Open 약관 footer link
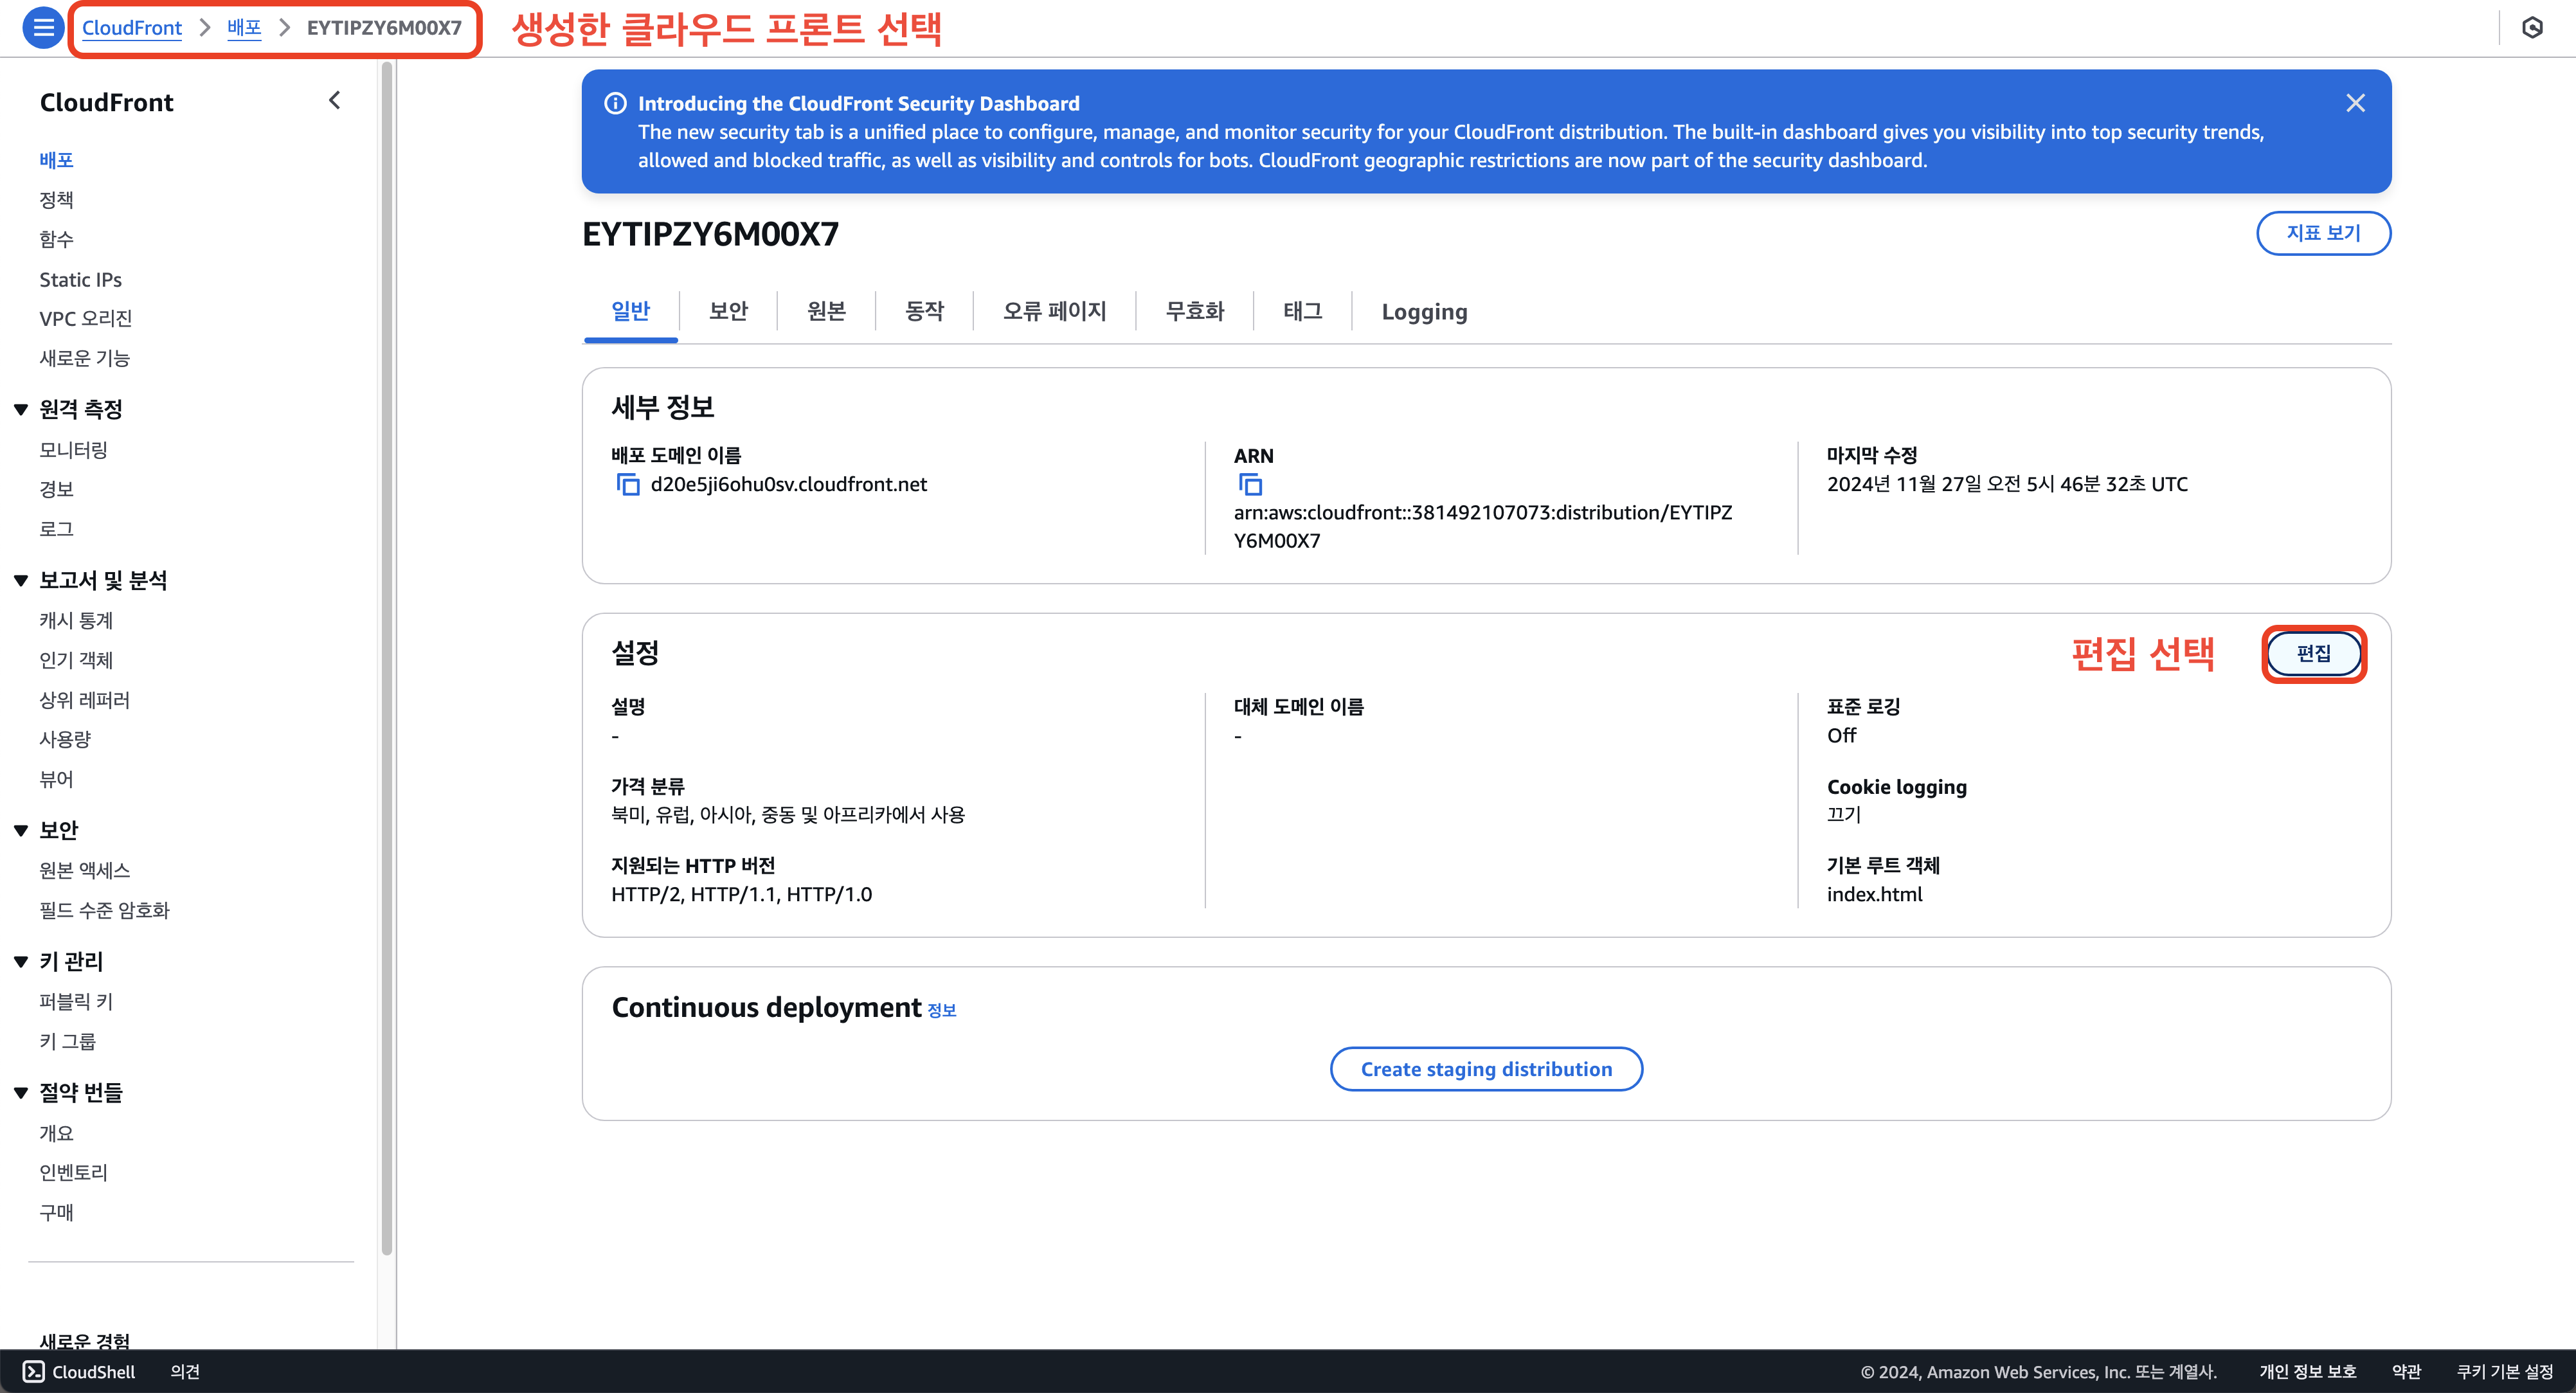2576x1393 pixels. coord(2406,1371)
